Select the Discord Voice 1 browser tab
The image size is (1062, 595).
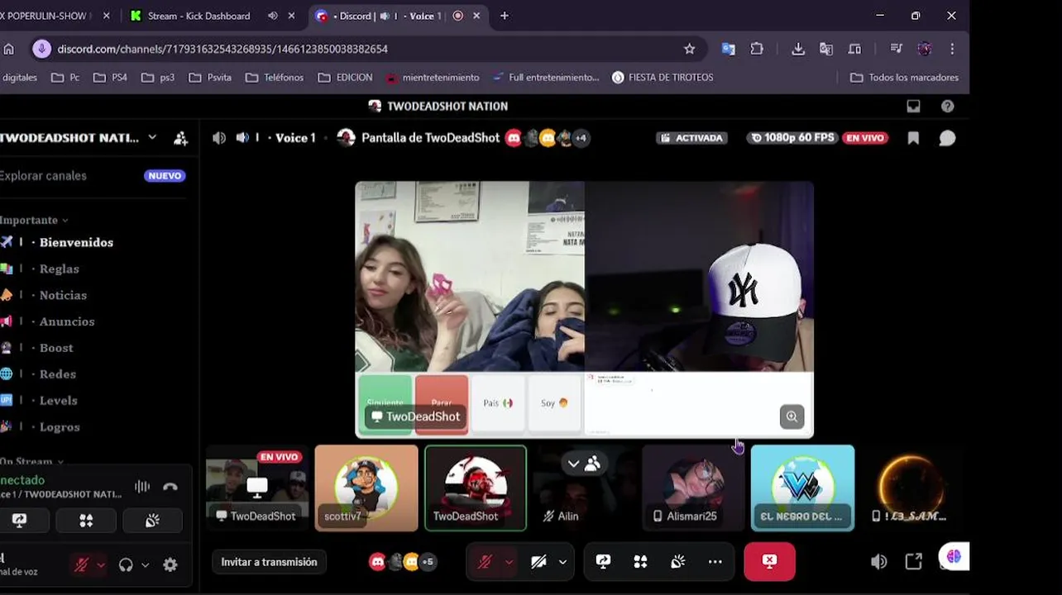click(x=390, y=16)
